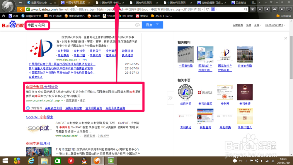Expand the address bar dropdown arrow

(202, 9)
